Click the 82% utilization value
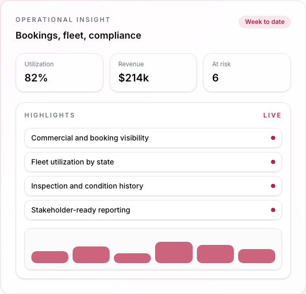The width and height of the screenshot is (306, 294). click(36, 78)
